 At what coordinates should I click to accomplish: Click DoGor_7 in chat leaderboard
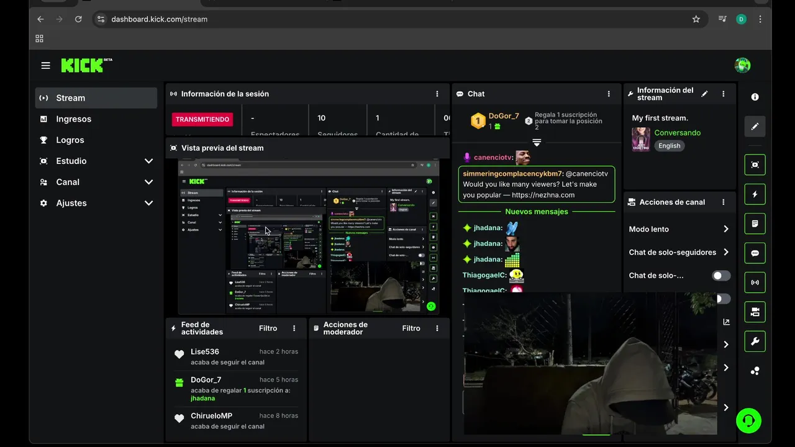tap(504, 116)
